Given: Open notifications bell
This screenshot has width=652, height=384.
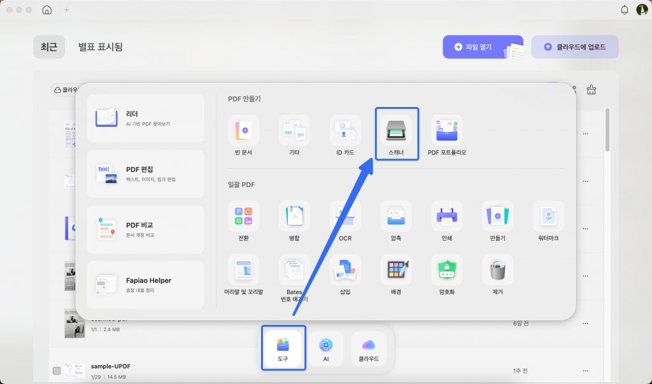Looking at the screenshot, I should point(624,10).
